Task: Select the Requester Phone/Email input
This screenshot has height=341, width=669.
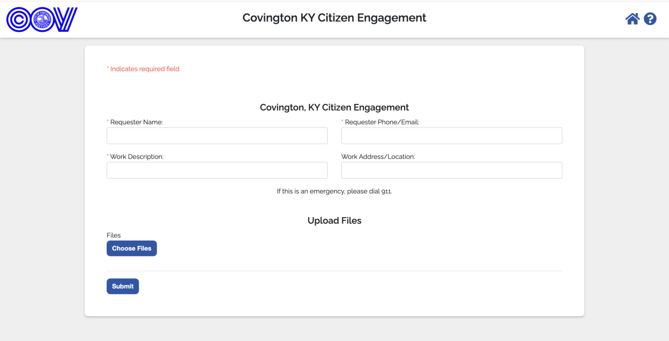Action: coord(451,135)
